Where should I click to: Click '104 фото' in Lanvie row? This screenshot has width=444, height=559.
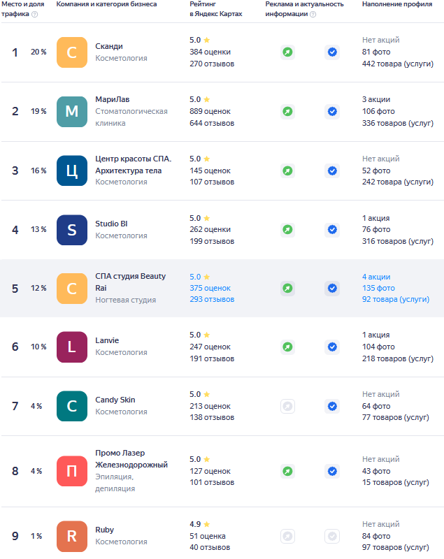378,347
